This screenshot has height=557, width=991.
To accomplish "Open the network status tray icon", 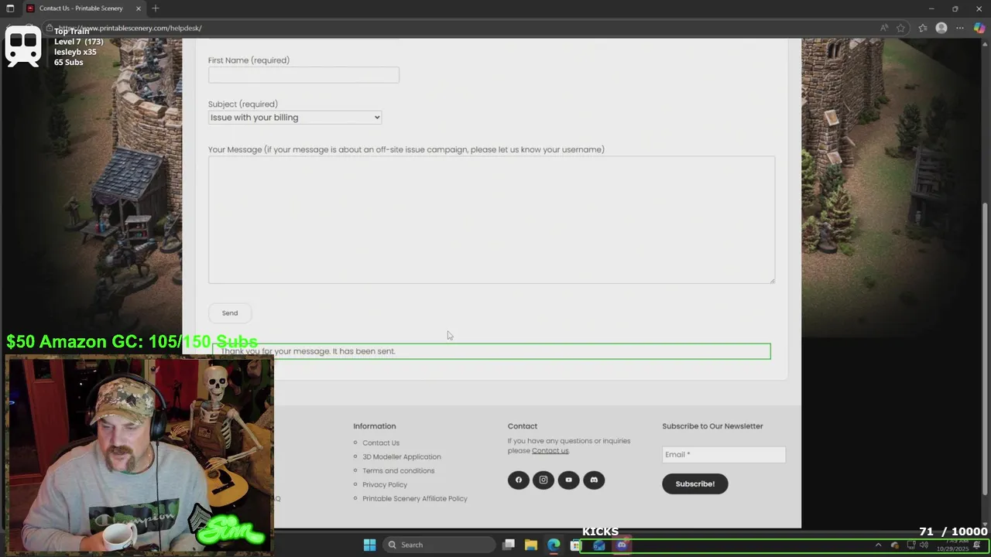I will (x=910, y=545).
